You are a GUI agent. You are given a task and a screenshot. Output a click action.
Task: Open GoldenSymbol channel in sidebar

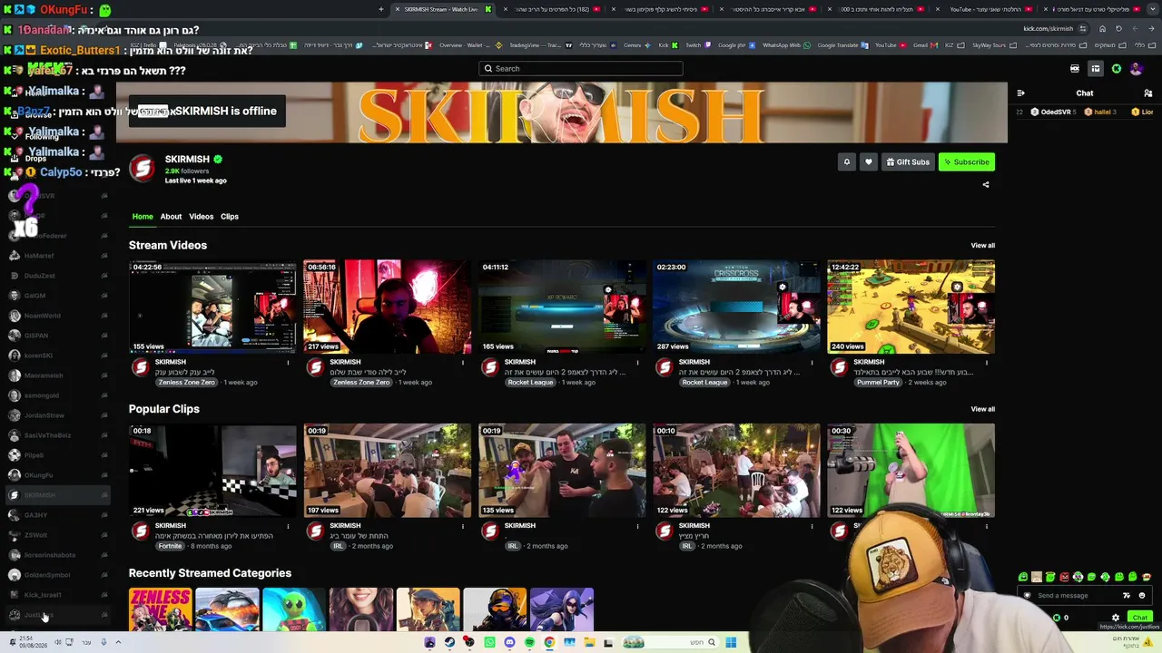pyautogui.click(x=56, y=575)
